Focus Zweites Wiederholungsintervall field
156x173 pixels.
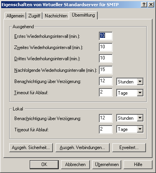coord(106,47)
